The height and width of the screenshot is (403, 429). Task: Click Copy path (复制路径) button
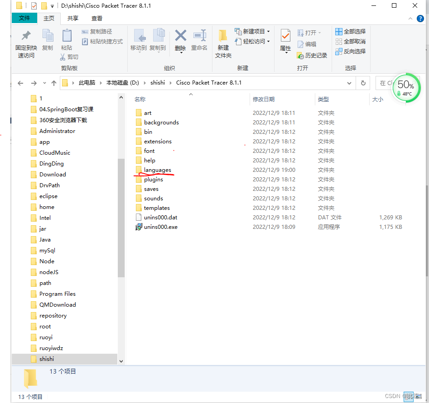(x=97, y=32)
